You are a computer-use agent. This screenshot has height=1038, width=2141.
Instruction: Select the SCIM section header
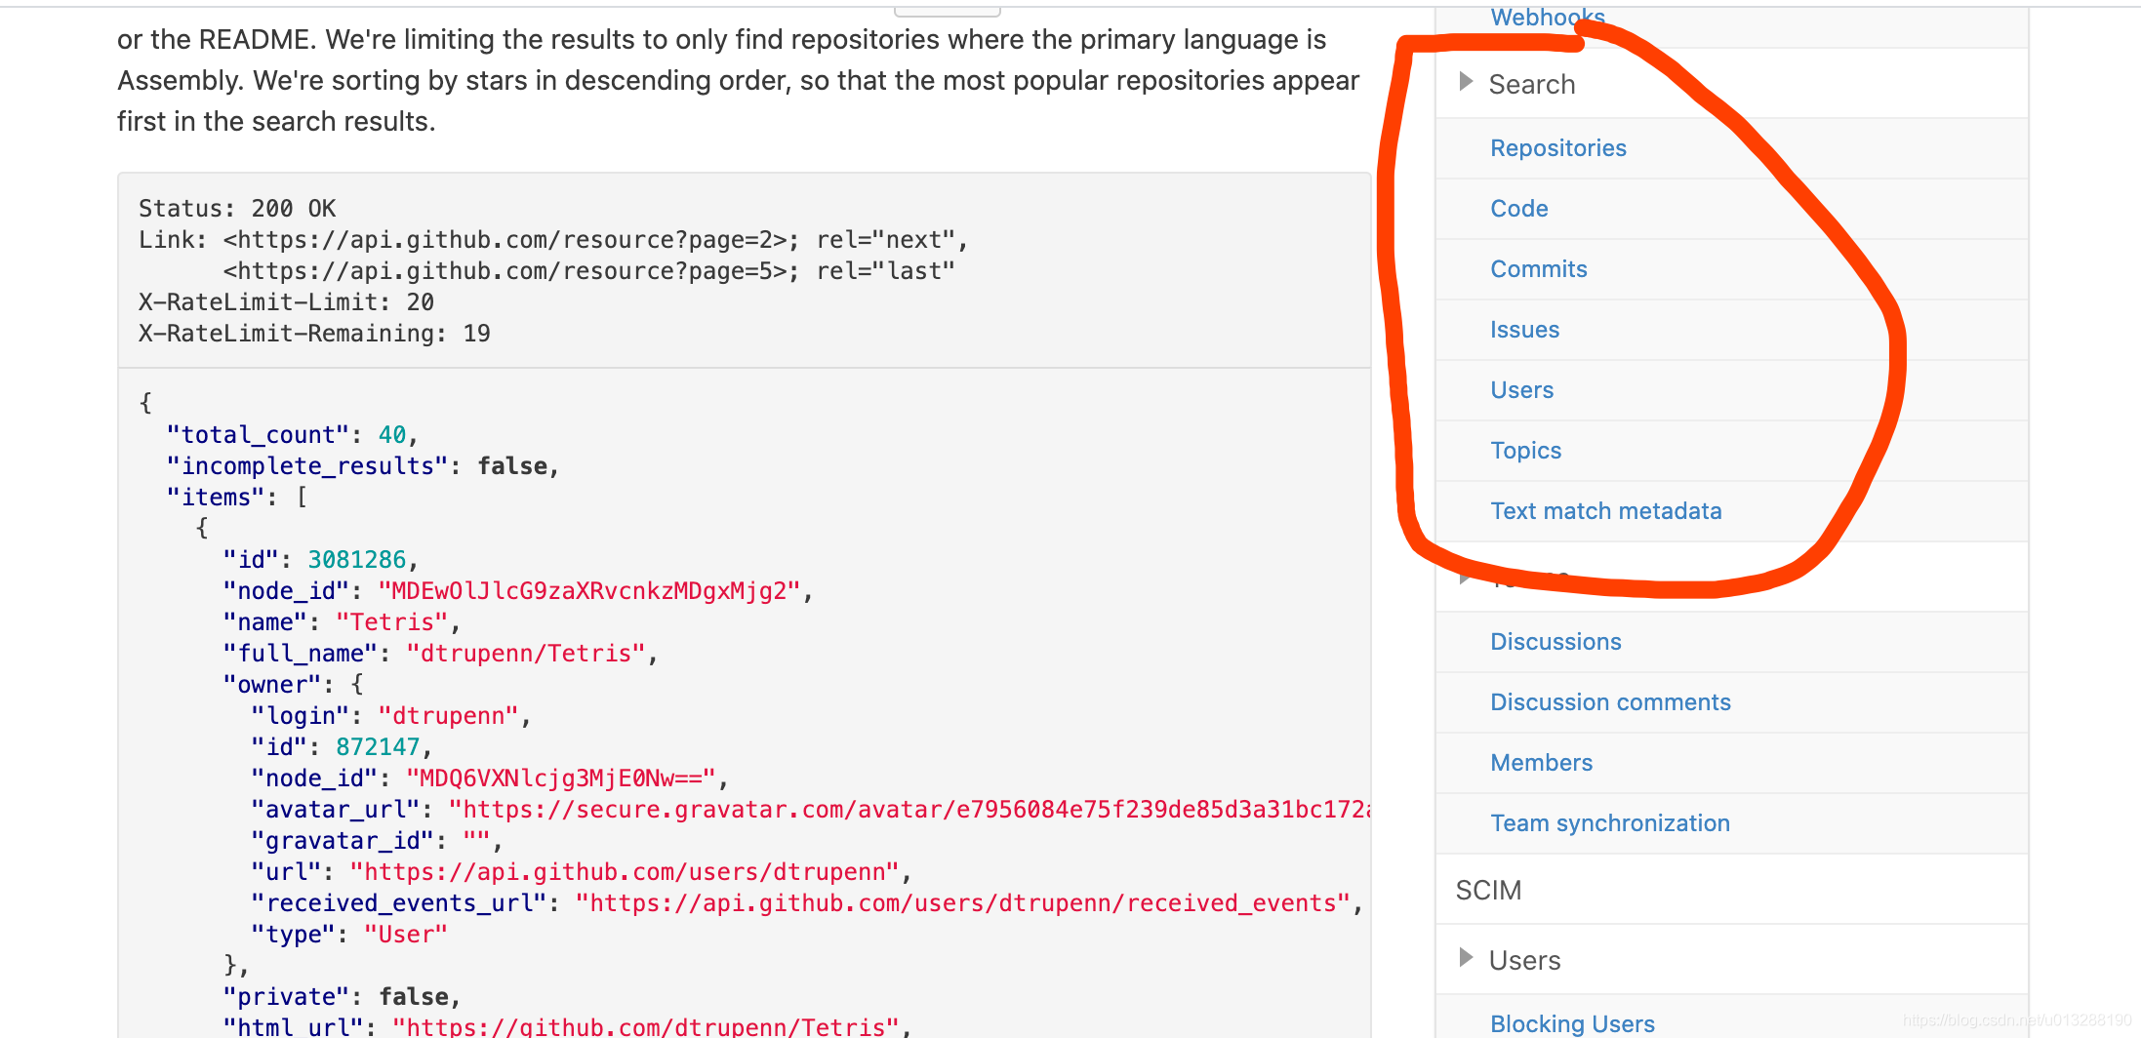(1488, 890)
